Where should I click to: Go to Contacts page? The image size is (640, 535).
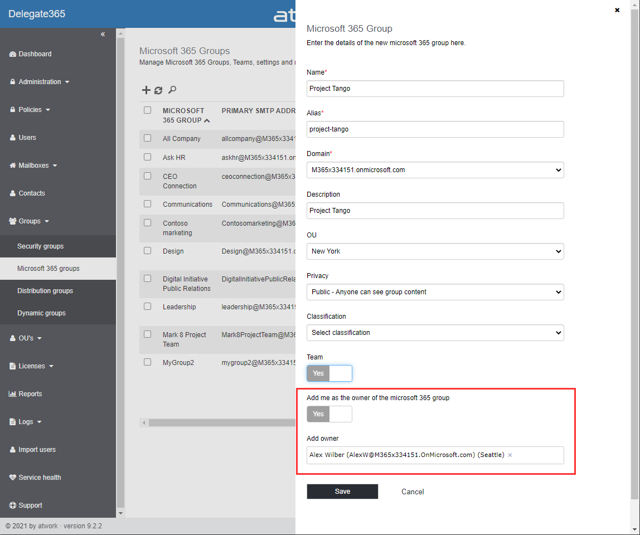pyautogui.click(x=32, y=193)
